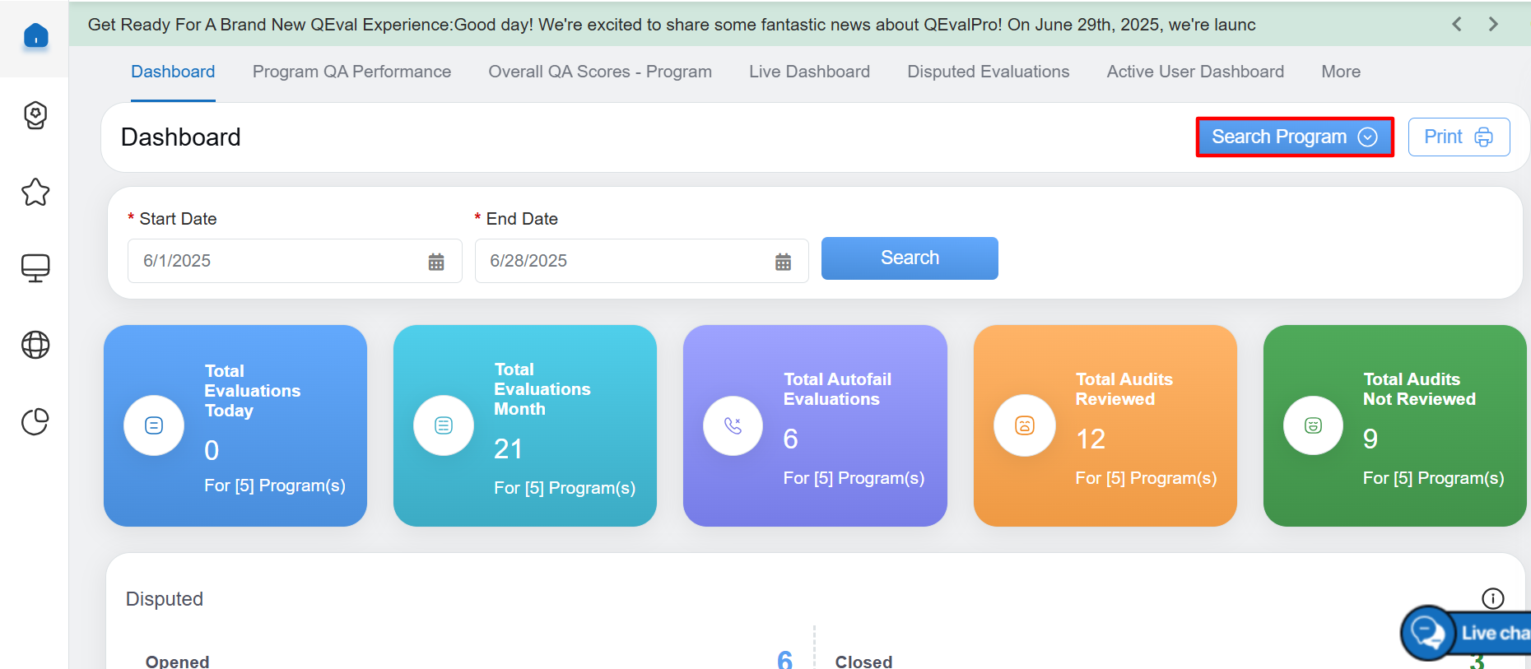Screen dimensions: 1531x669
Task: Open the pie chart reports icon
Action: [35, 421]
